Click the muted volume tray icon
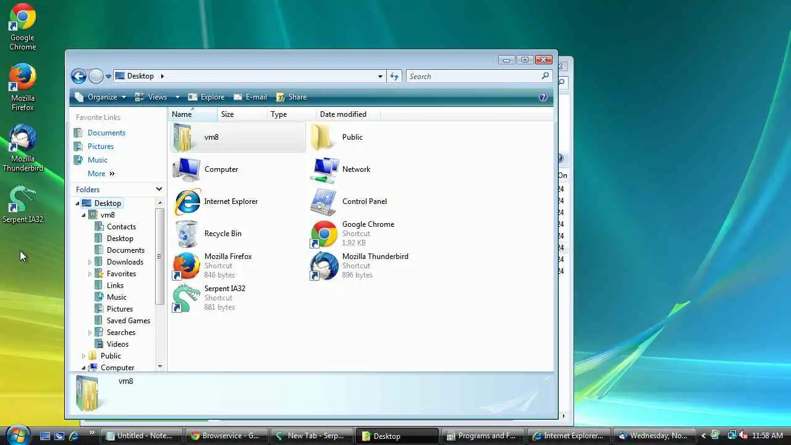 tap(743, 436)
